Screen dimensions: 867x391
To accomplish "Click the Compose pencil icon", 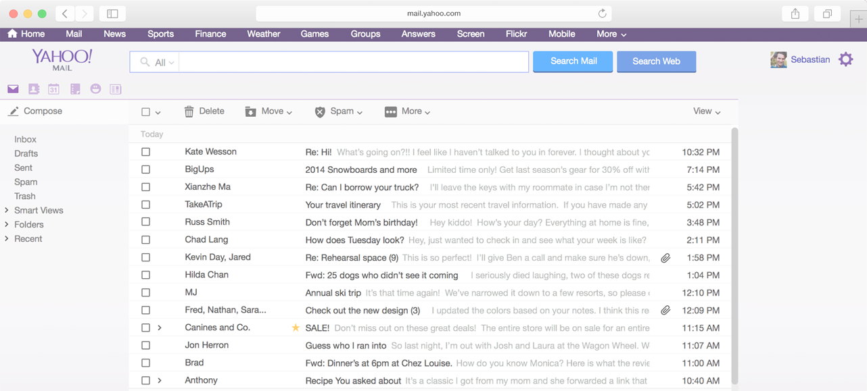I will pos(14,111).
